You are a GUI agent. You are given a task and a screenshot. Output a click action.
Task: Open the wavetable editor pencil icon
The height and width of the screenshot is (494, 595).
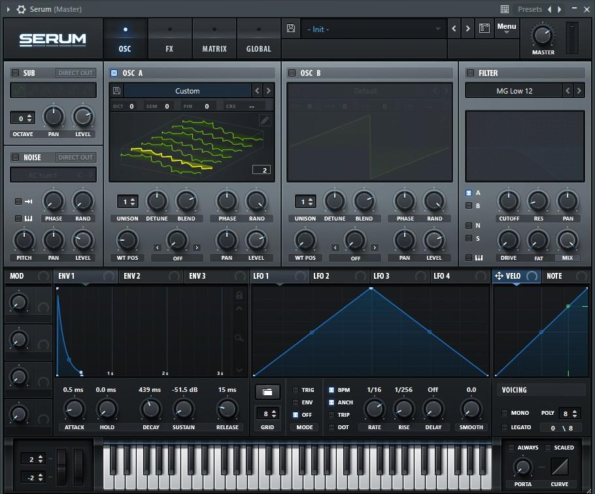click(x=265, y=120)
